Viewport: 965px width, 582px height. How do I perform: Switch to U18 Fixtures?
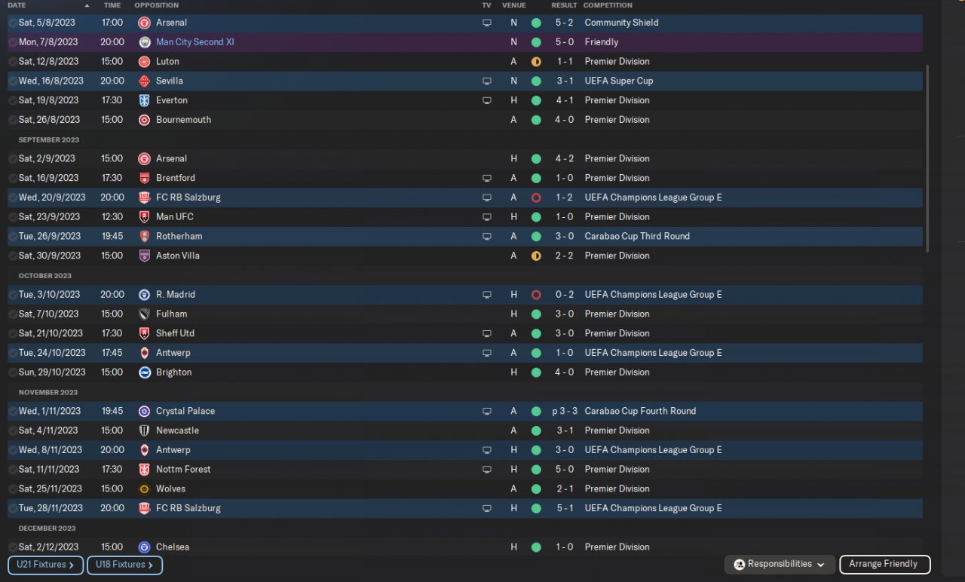point(124,565)
